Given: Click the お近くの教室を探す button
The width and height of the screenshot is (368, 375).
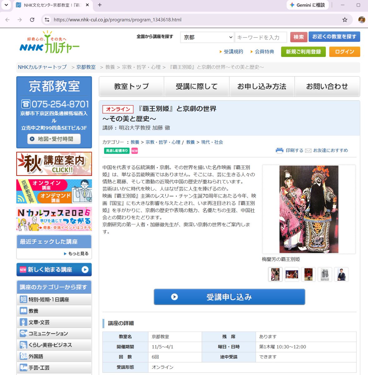Looking at the screenshot, I should pos(334,37).
